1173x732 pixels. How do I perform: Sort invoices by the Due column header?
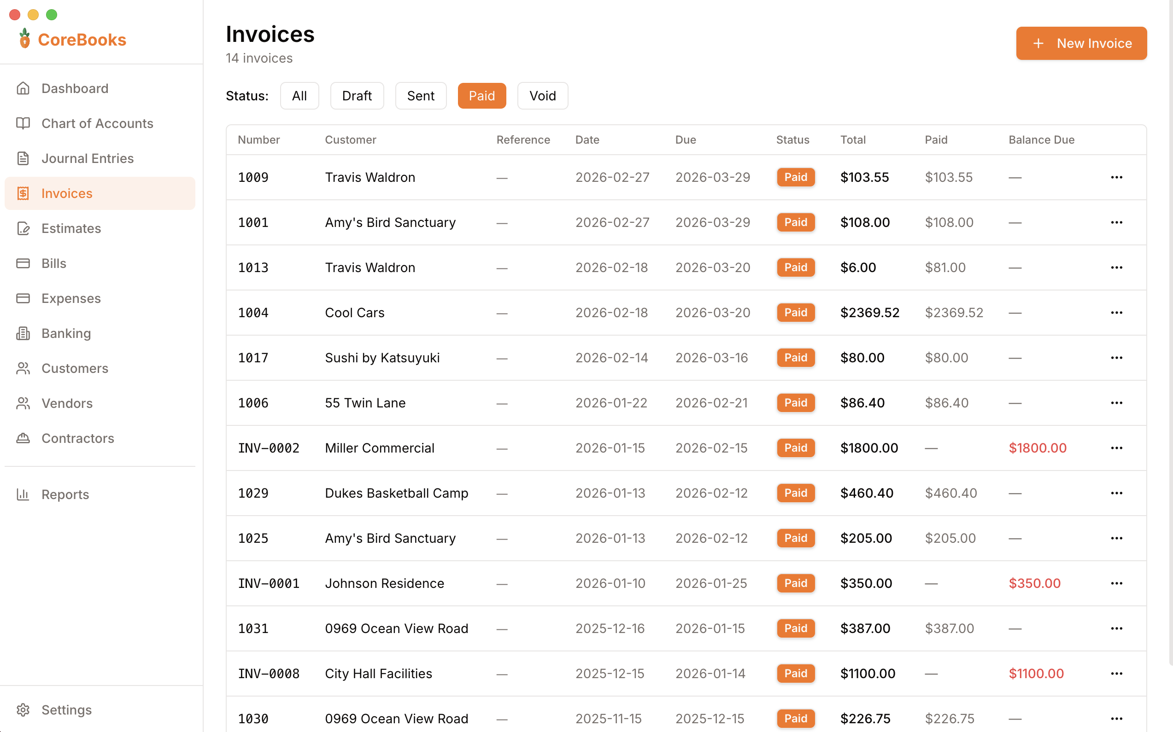686,139
